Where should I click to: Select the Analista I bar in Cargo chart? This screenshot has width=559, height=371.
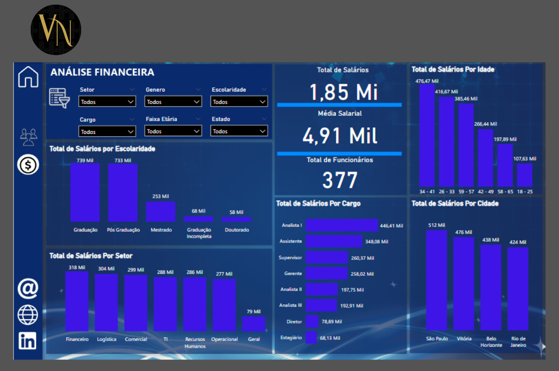pyautogui.click(x=342, y=225)
